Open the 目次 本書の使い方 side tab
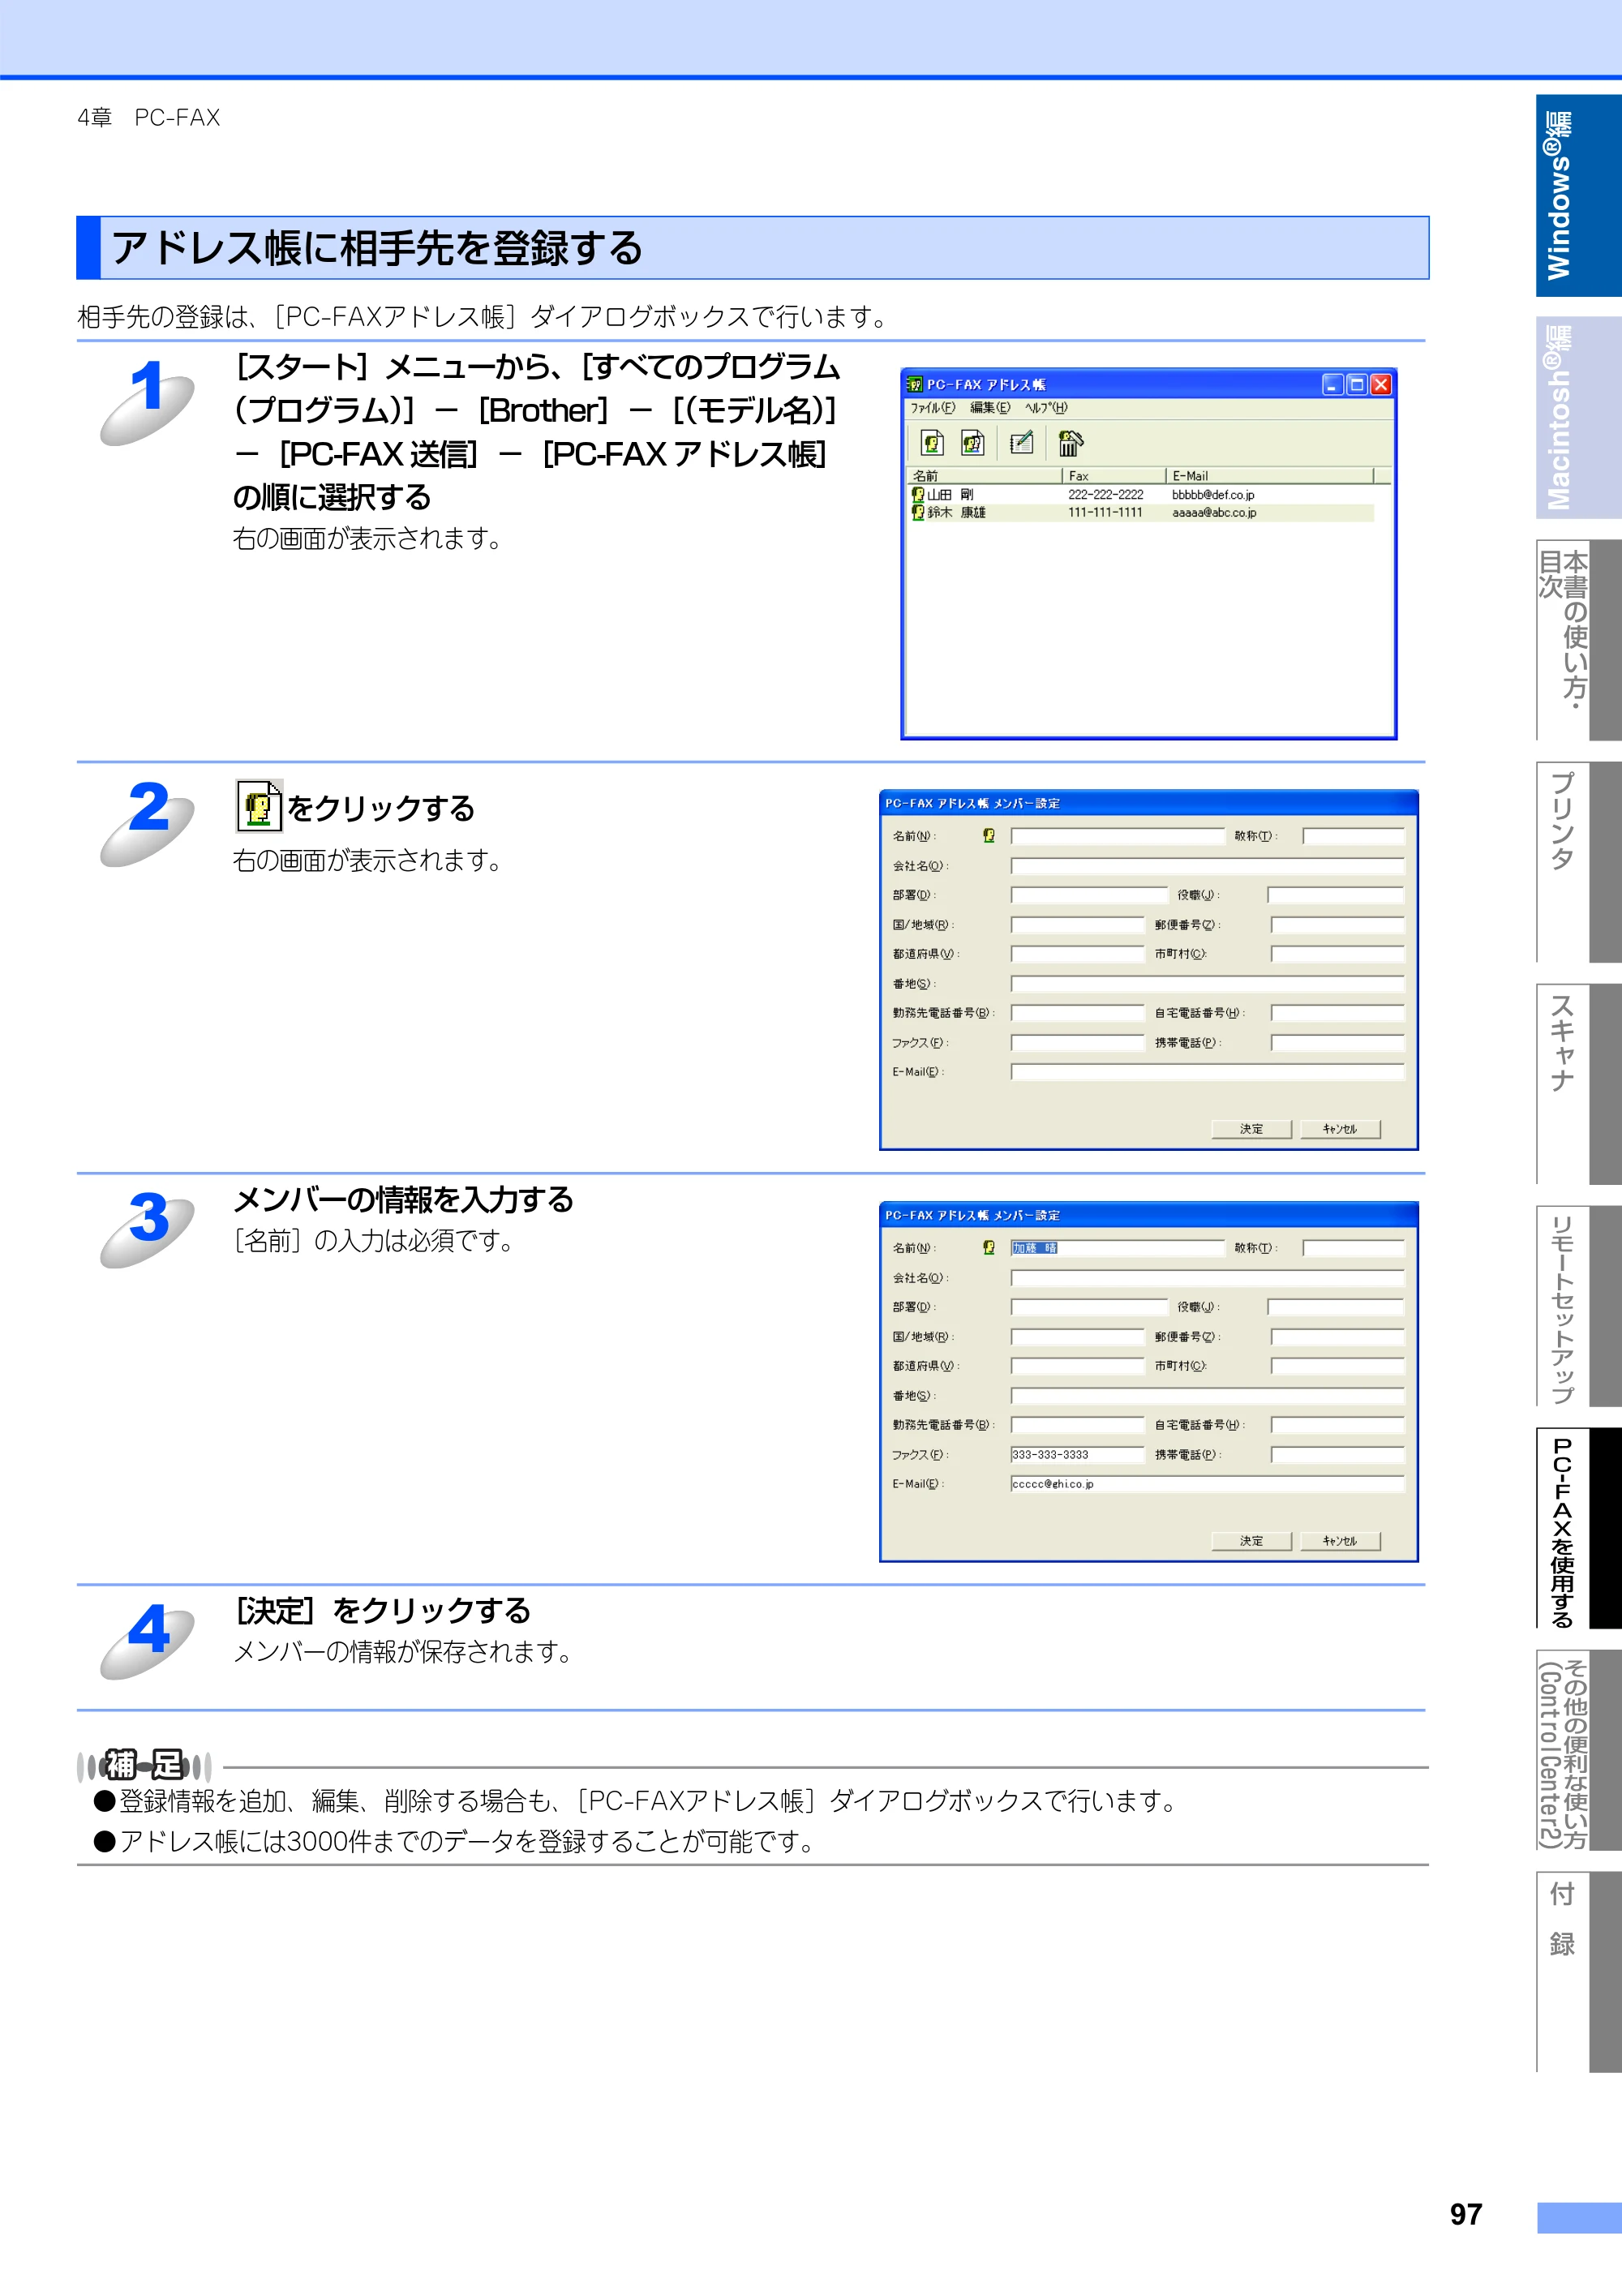Screen dimensions: 1622x2296 (x=1578, y=640)
